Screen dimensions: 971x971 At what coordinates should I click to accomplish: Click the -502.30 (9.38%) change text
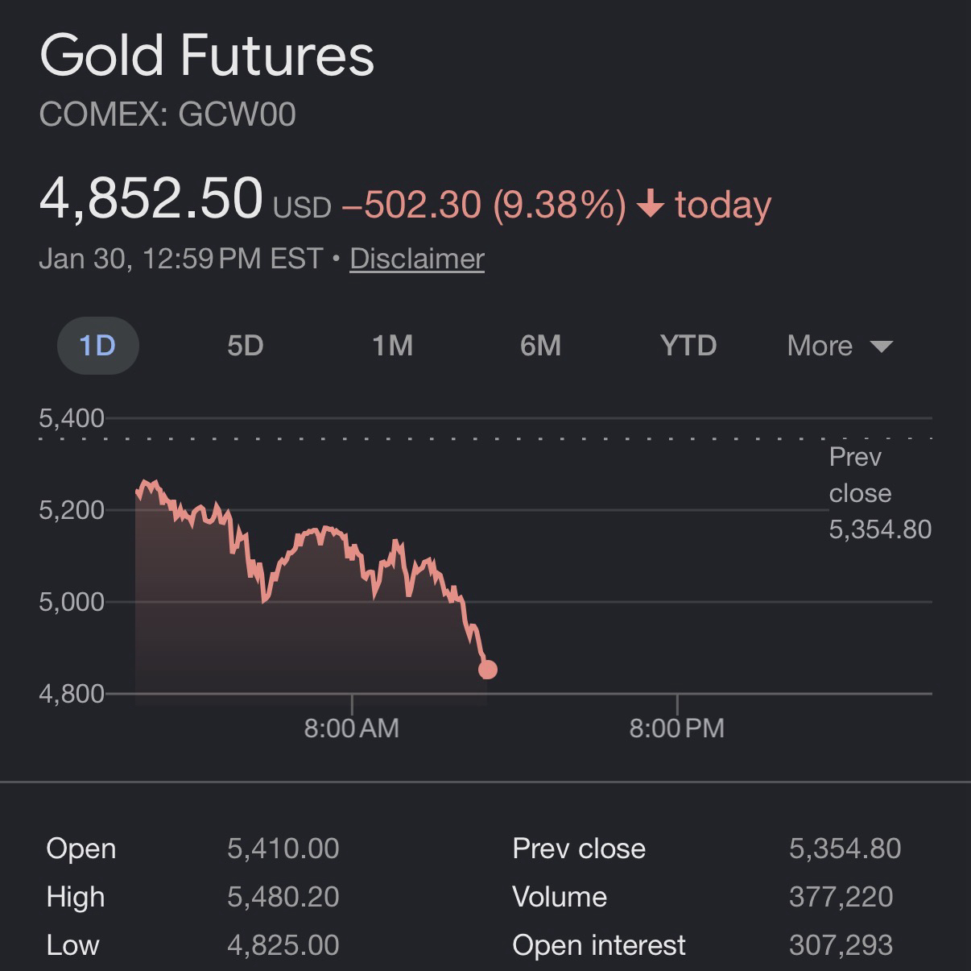(x=484, y=205)
